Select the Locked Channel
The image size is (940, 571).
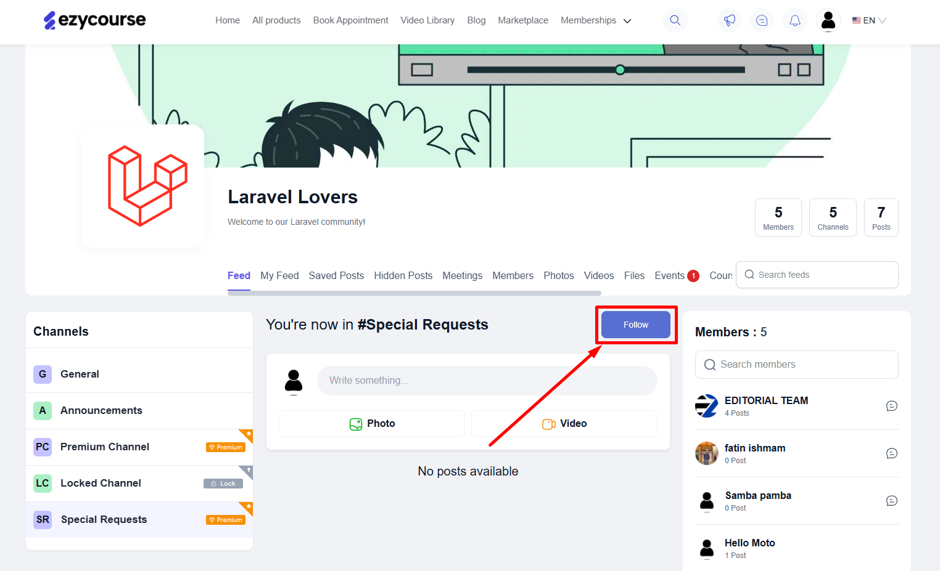point(139,483)
